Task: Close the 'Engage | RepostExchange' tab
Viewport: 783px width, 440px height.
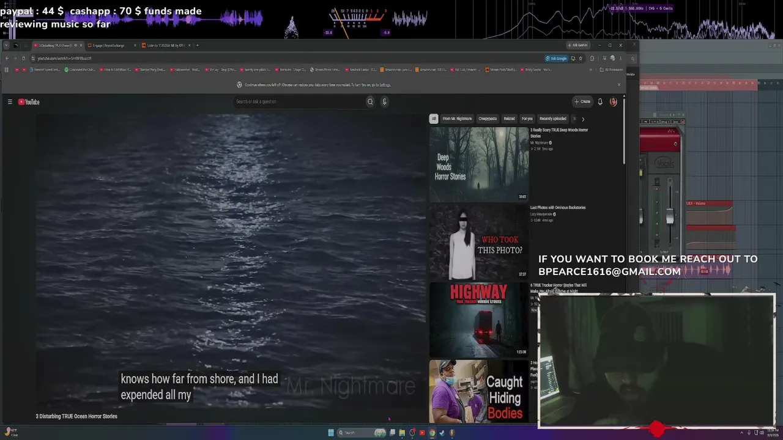Action: (135, 45)
